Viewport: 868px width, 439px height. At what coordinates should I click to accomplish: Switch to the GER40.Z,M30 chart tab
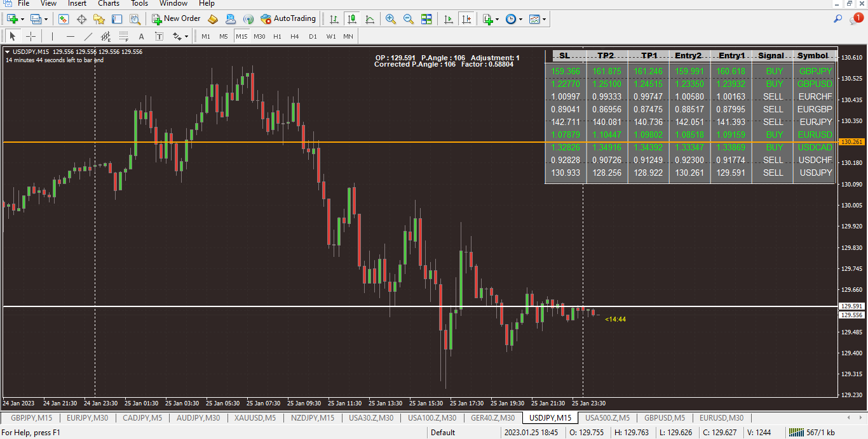[494, 417]
